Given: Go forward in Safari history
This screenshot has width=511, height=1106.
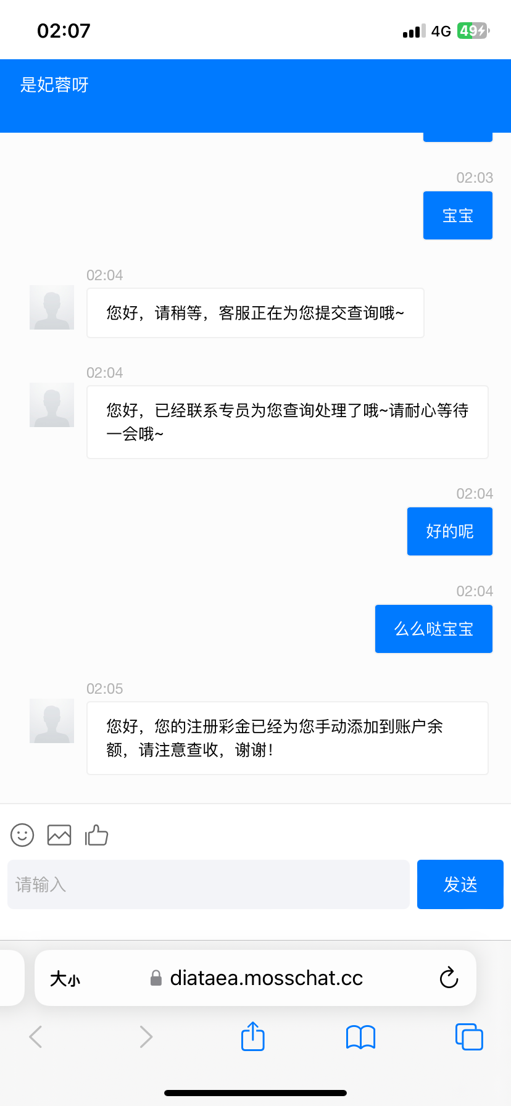Looking at the screenshot, I should point(146,1037).
